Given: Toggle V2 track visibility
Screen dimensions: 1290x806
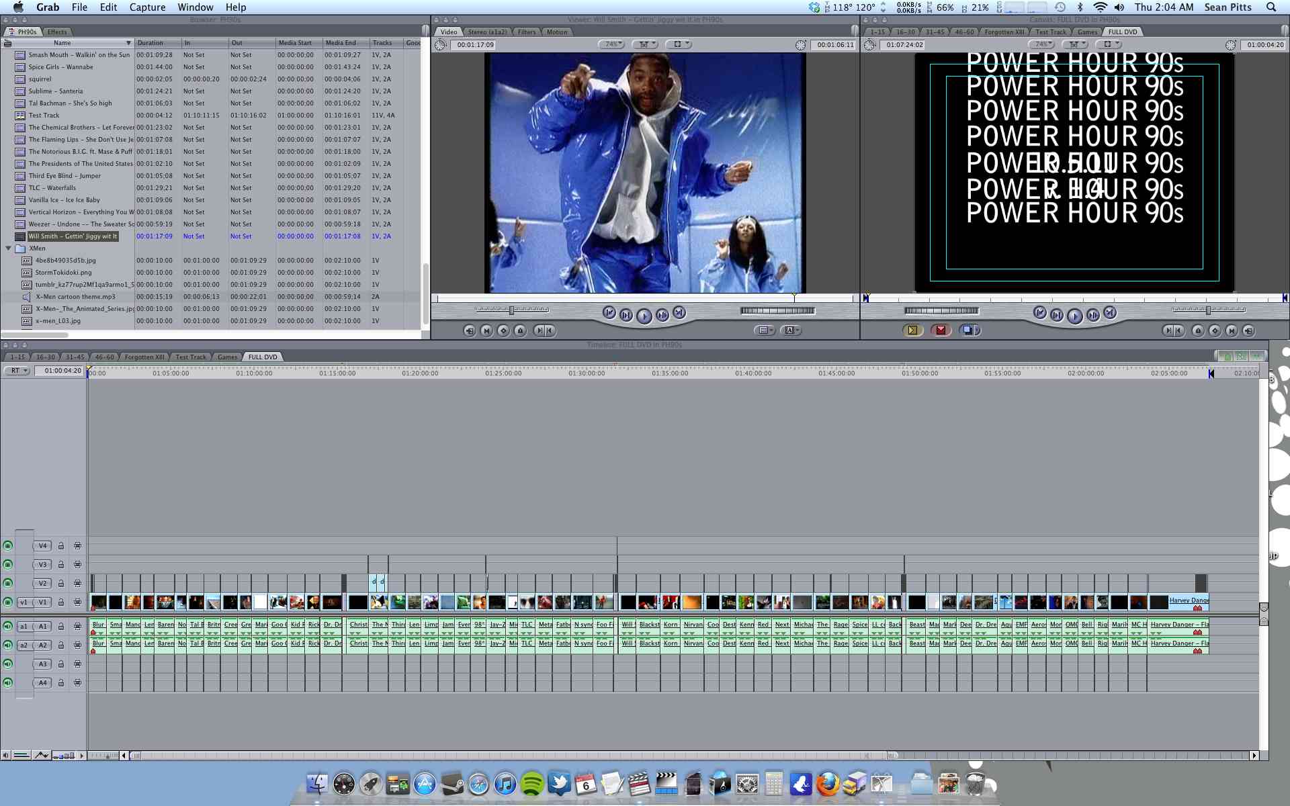Looking at the screenshot, I should (7, 584).
